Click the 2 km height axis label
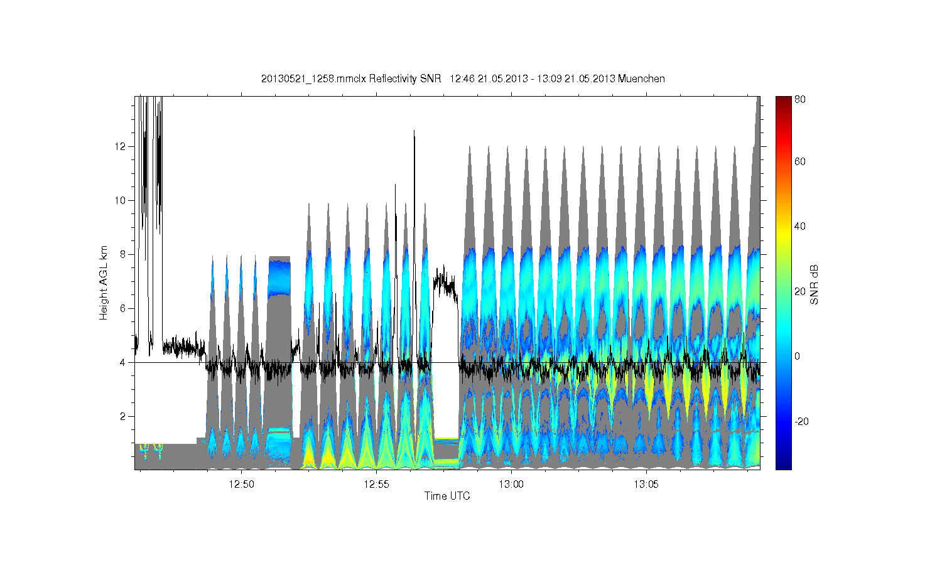Viewport: 942px width, 565px height. pos(124,416)
